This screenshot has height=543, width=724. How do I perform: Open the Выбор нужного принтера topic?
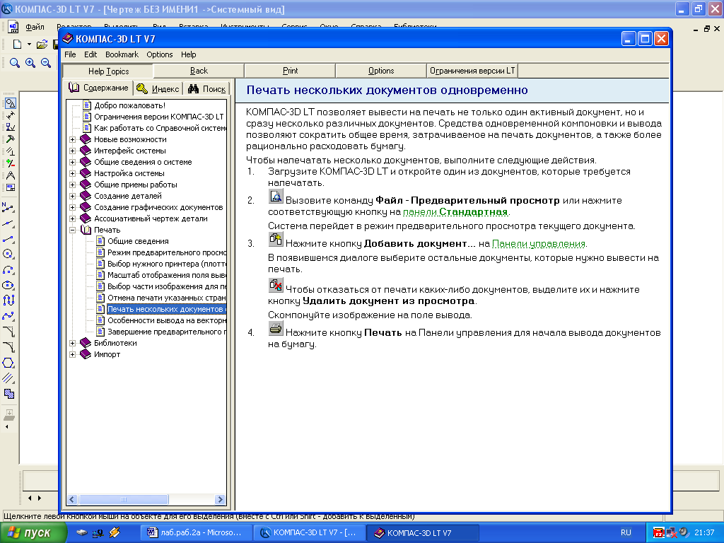(166, 264)
